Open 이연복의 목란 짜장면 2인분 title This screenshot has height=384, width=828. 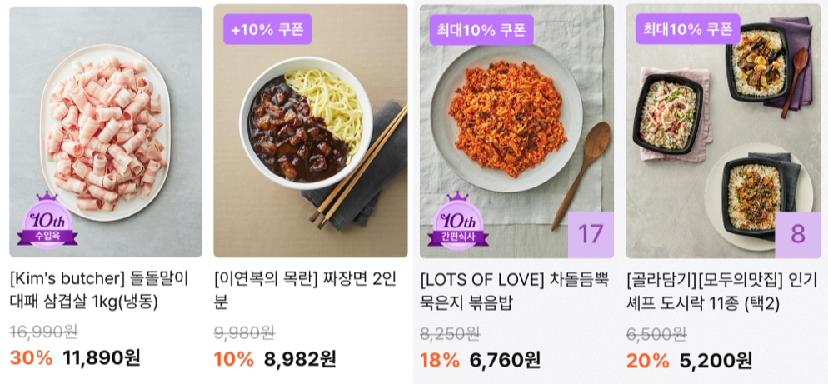click(306, 290)
